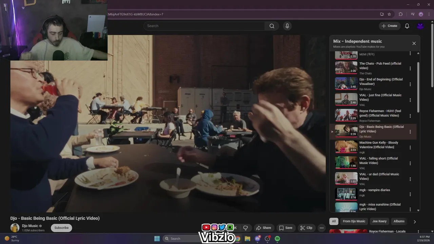The width and height of the screenshot is (434, 244).
Task: Click the video title 'Djo - Basic Being Basic'
Action: [x=55, y=218]
